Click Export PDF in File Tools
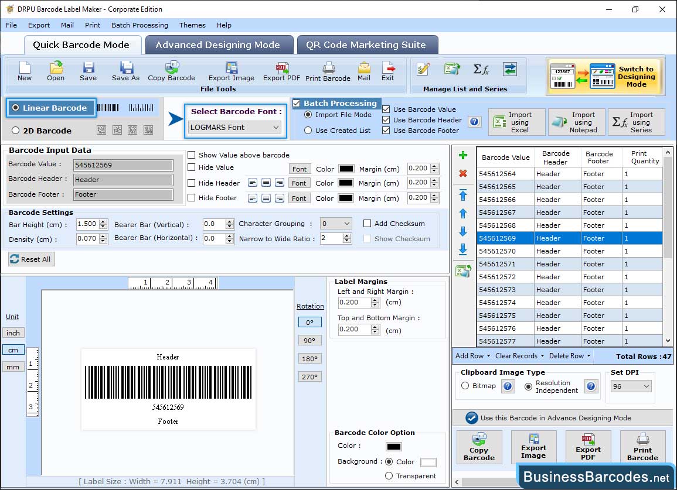Viewport: 677px width, 490px height. [281, 71]
